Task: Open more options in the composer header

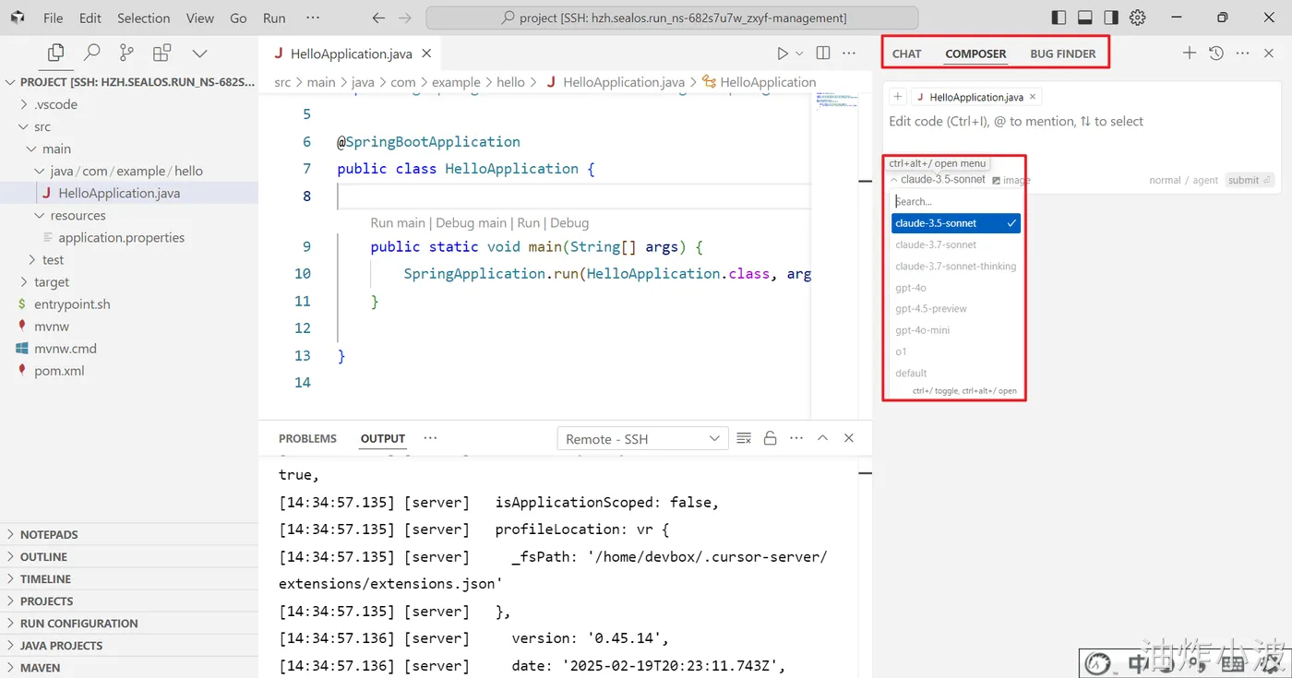Action: click(x=1243, y=54)
